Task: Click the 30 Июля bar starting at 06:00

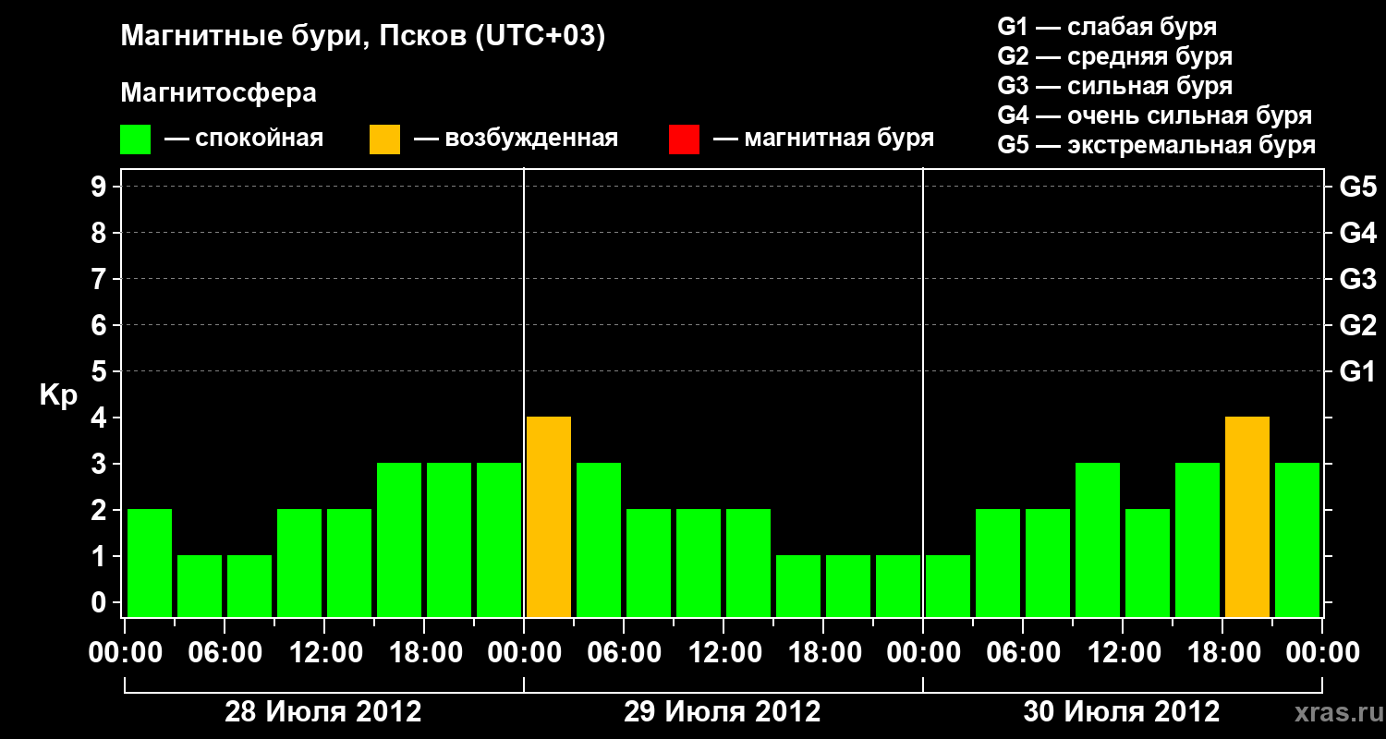Action: [x=1048, y=563]
